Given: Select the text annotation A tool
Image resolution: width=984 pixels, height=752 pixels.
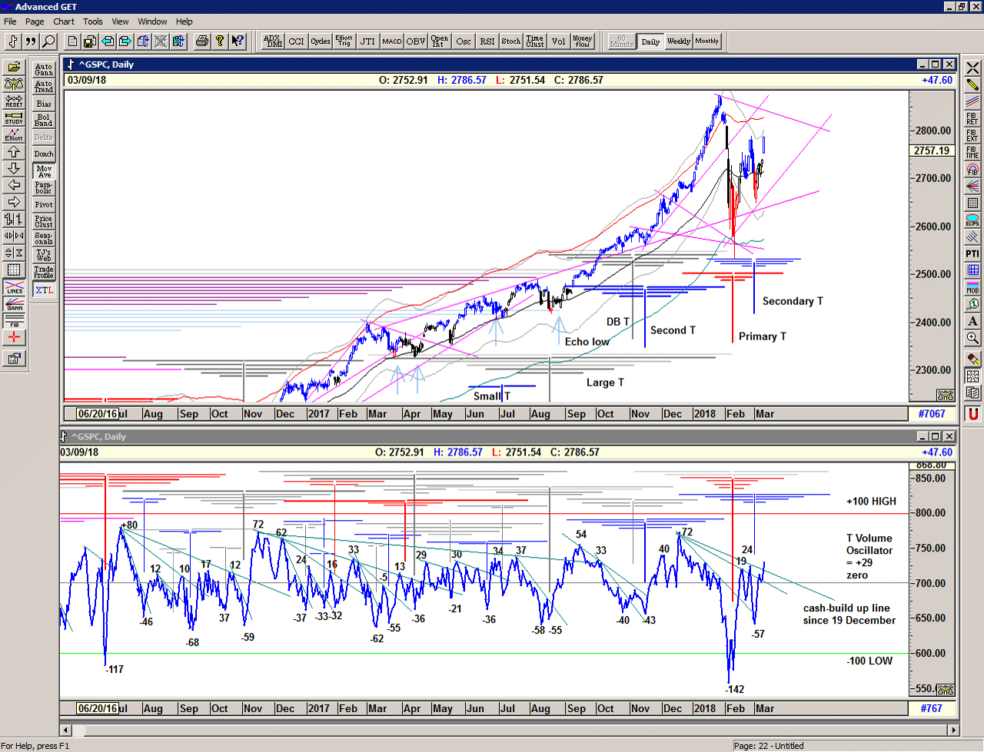Looking at the screenshot, I should click(x=972, y=321).
